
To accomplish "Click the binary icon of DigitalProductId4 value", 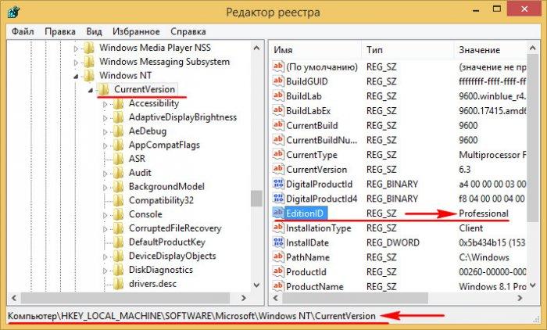I will (278, 199).
